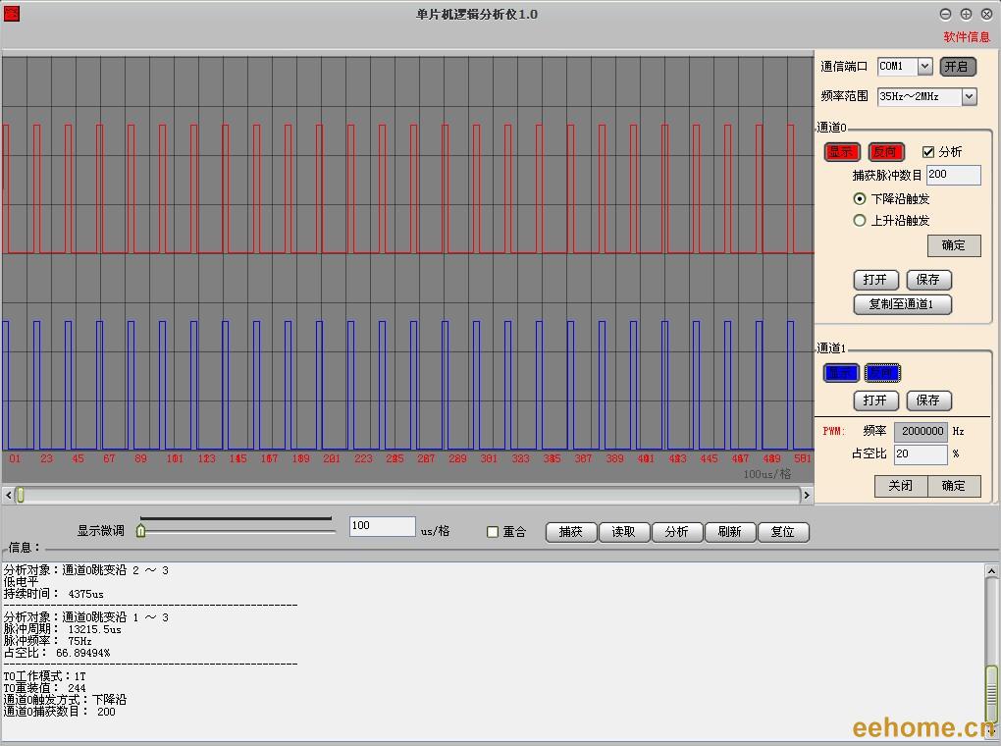Click channel 1 保存 save button
Screen dimensions: 1001x746
tap(928, 400)
